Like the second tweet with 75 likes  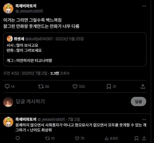[x=77, y=138]
